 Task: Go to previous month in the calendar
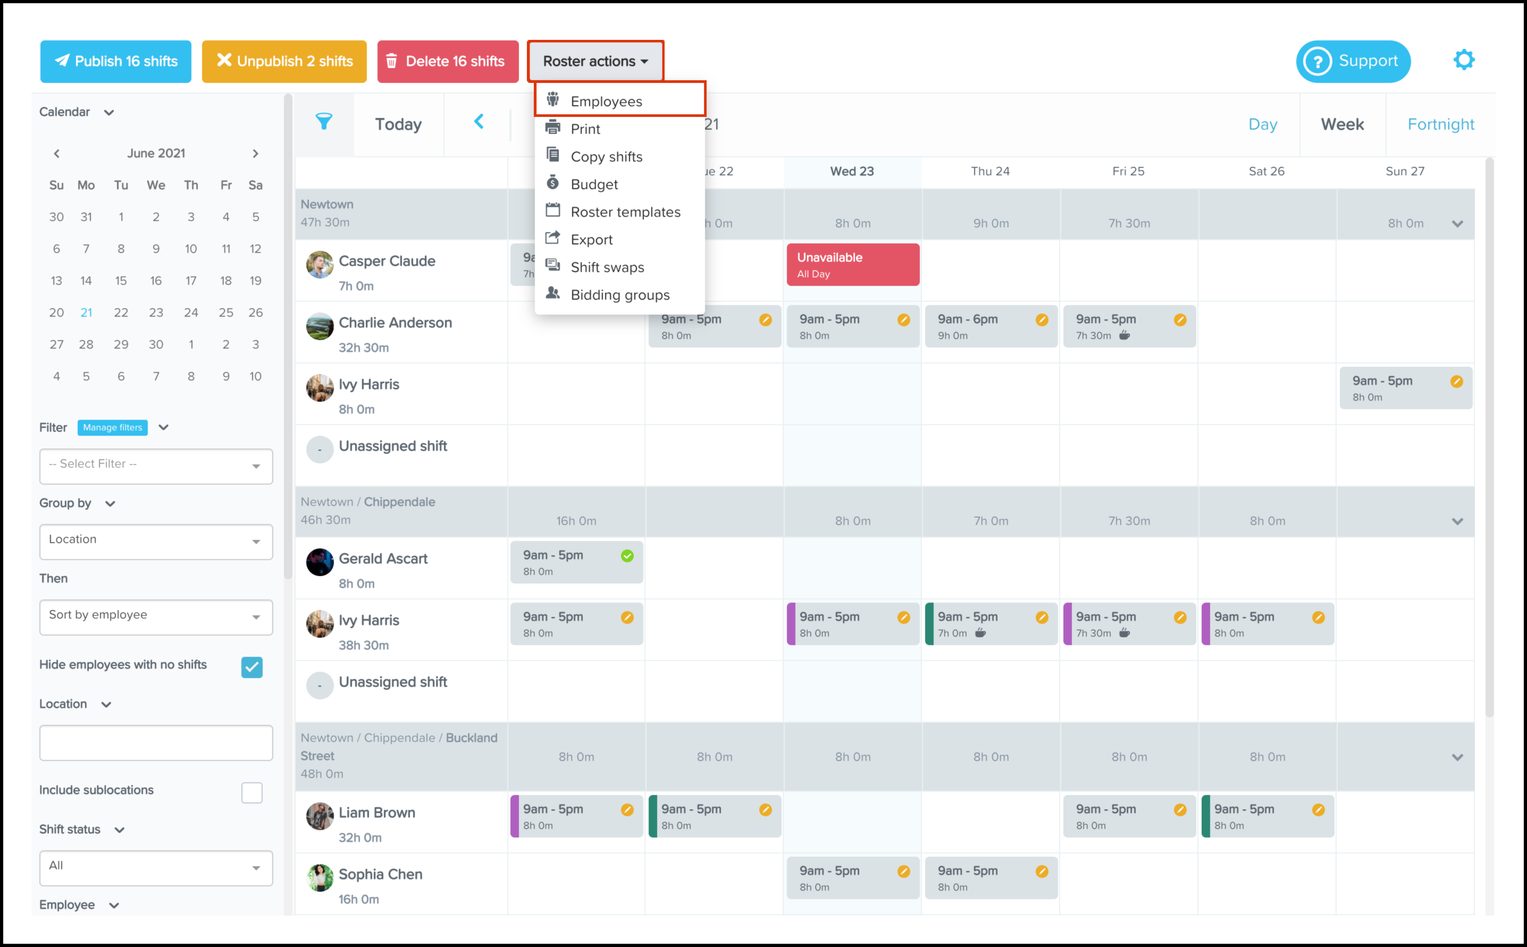pyautogui.click(x=57, y=154)
